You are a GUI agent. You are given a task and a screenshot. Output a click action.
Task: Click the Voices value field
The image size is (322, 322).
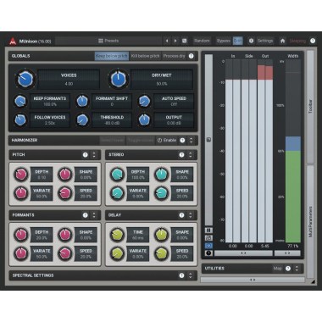tap(69, 80)
